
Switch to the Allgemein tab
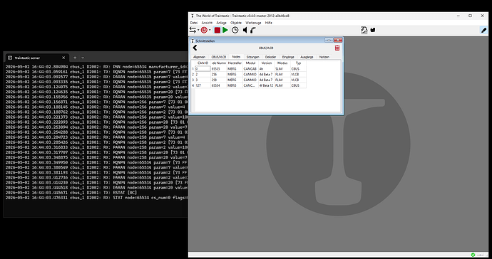[199, 57]
